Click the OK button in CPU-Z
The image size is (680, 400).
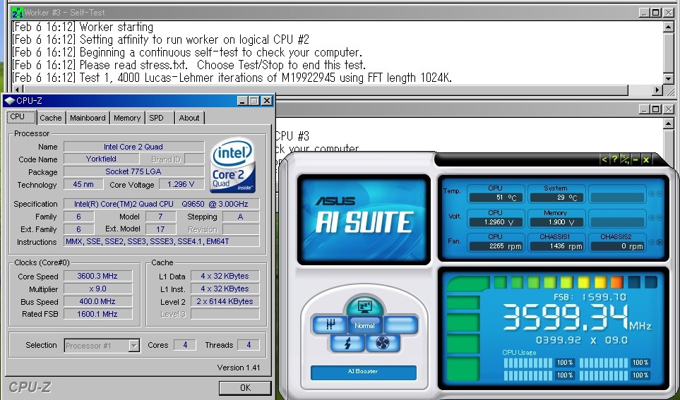point(245,388)
